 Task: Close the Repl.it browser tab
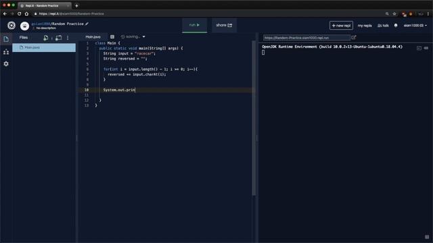click(x=68, y=5)
